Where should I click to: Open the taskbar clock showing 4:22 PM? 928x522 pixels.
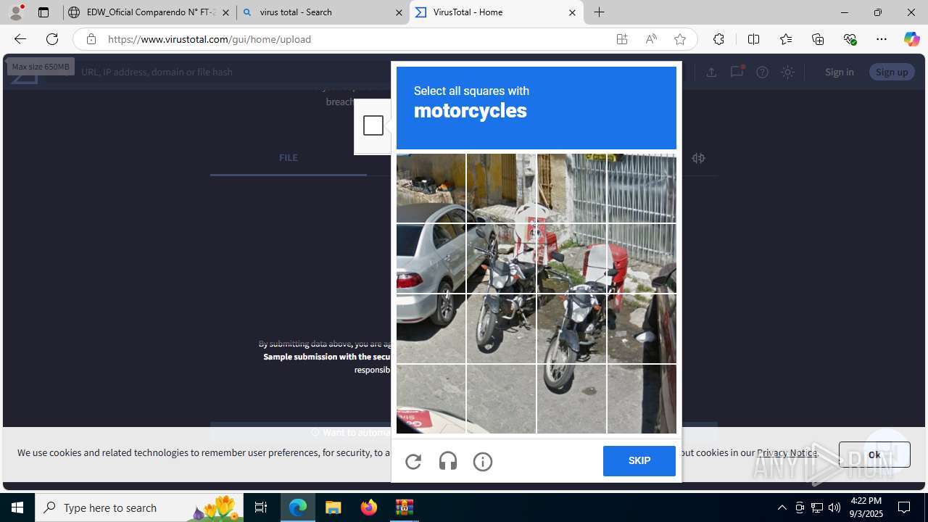[x=866, y=507]
